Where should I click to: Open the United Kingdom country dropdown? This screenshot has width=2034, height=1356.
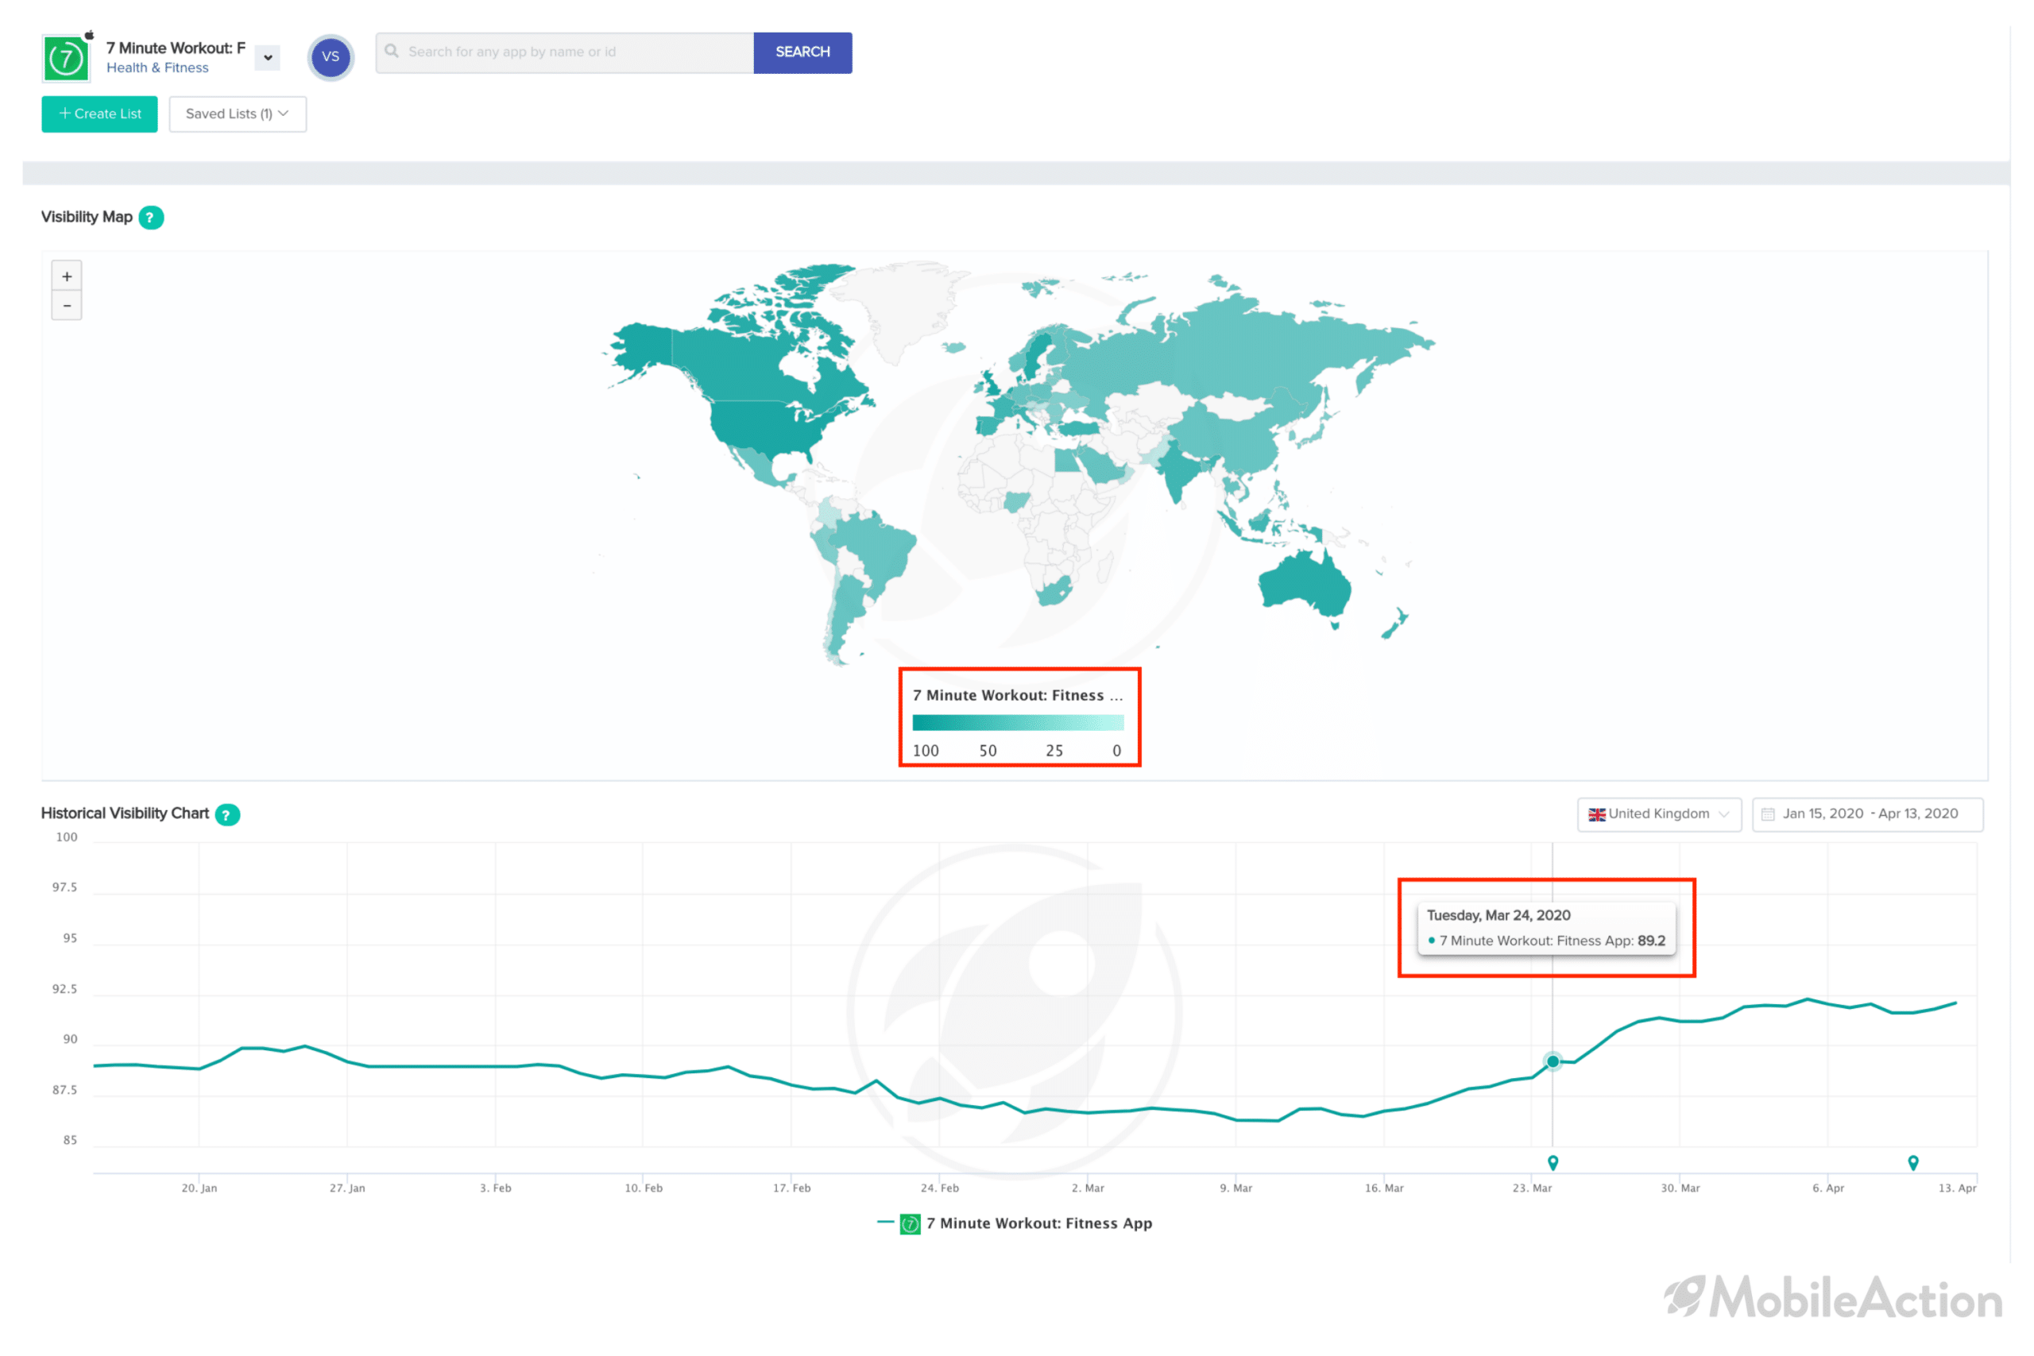point(1659,813)
